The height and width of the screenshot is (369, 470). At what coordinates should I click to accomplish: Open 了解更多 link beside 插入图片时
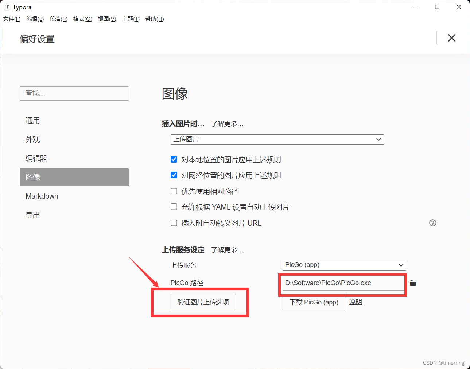(x=227, y=124)
